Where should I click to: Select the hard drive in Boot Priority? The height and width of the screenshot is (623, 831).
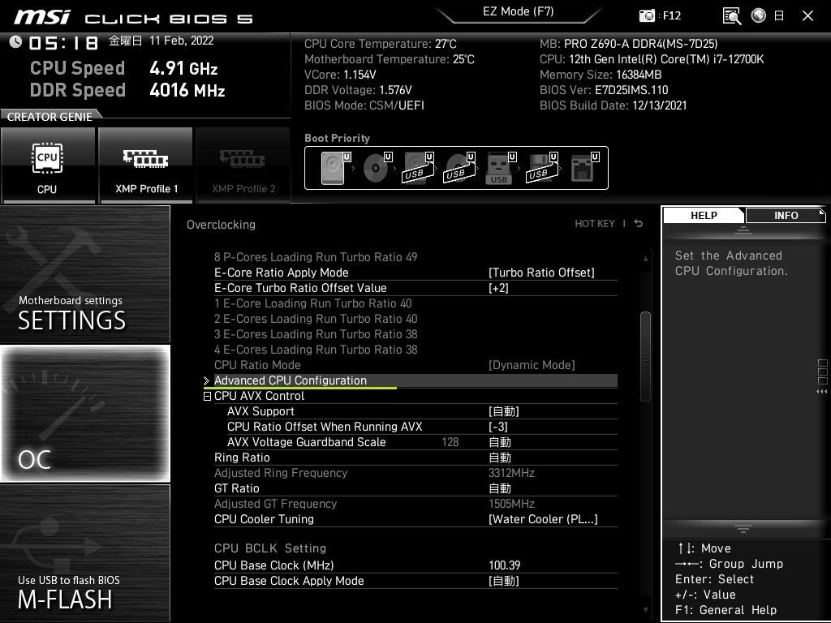pyautogui.click(x=331, y=167)
